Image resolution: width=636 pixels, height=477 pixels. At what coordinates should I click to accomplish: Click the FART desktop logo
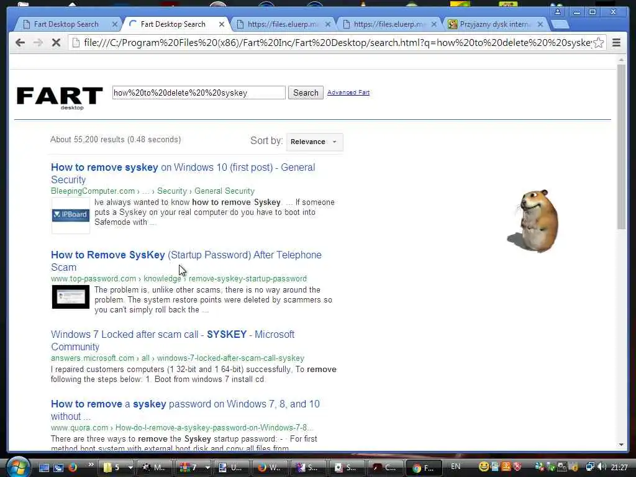pos(60,98)
